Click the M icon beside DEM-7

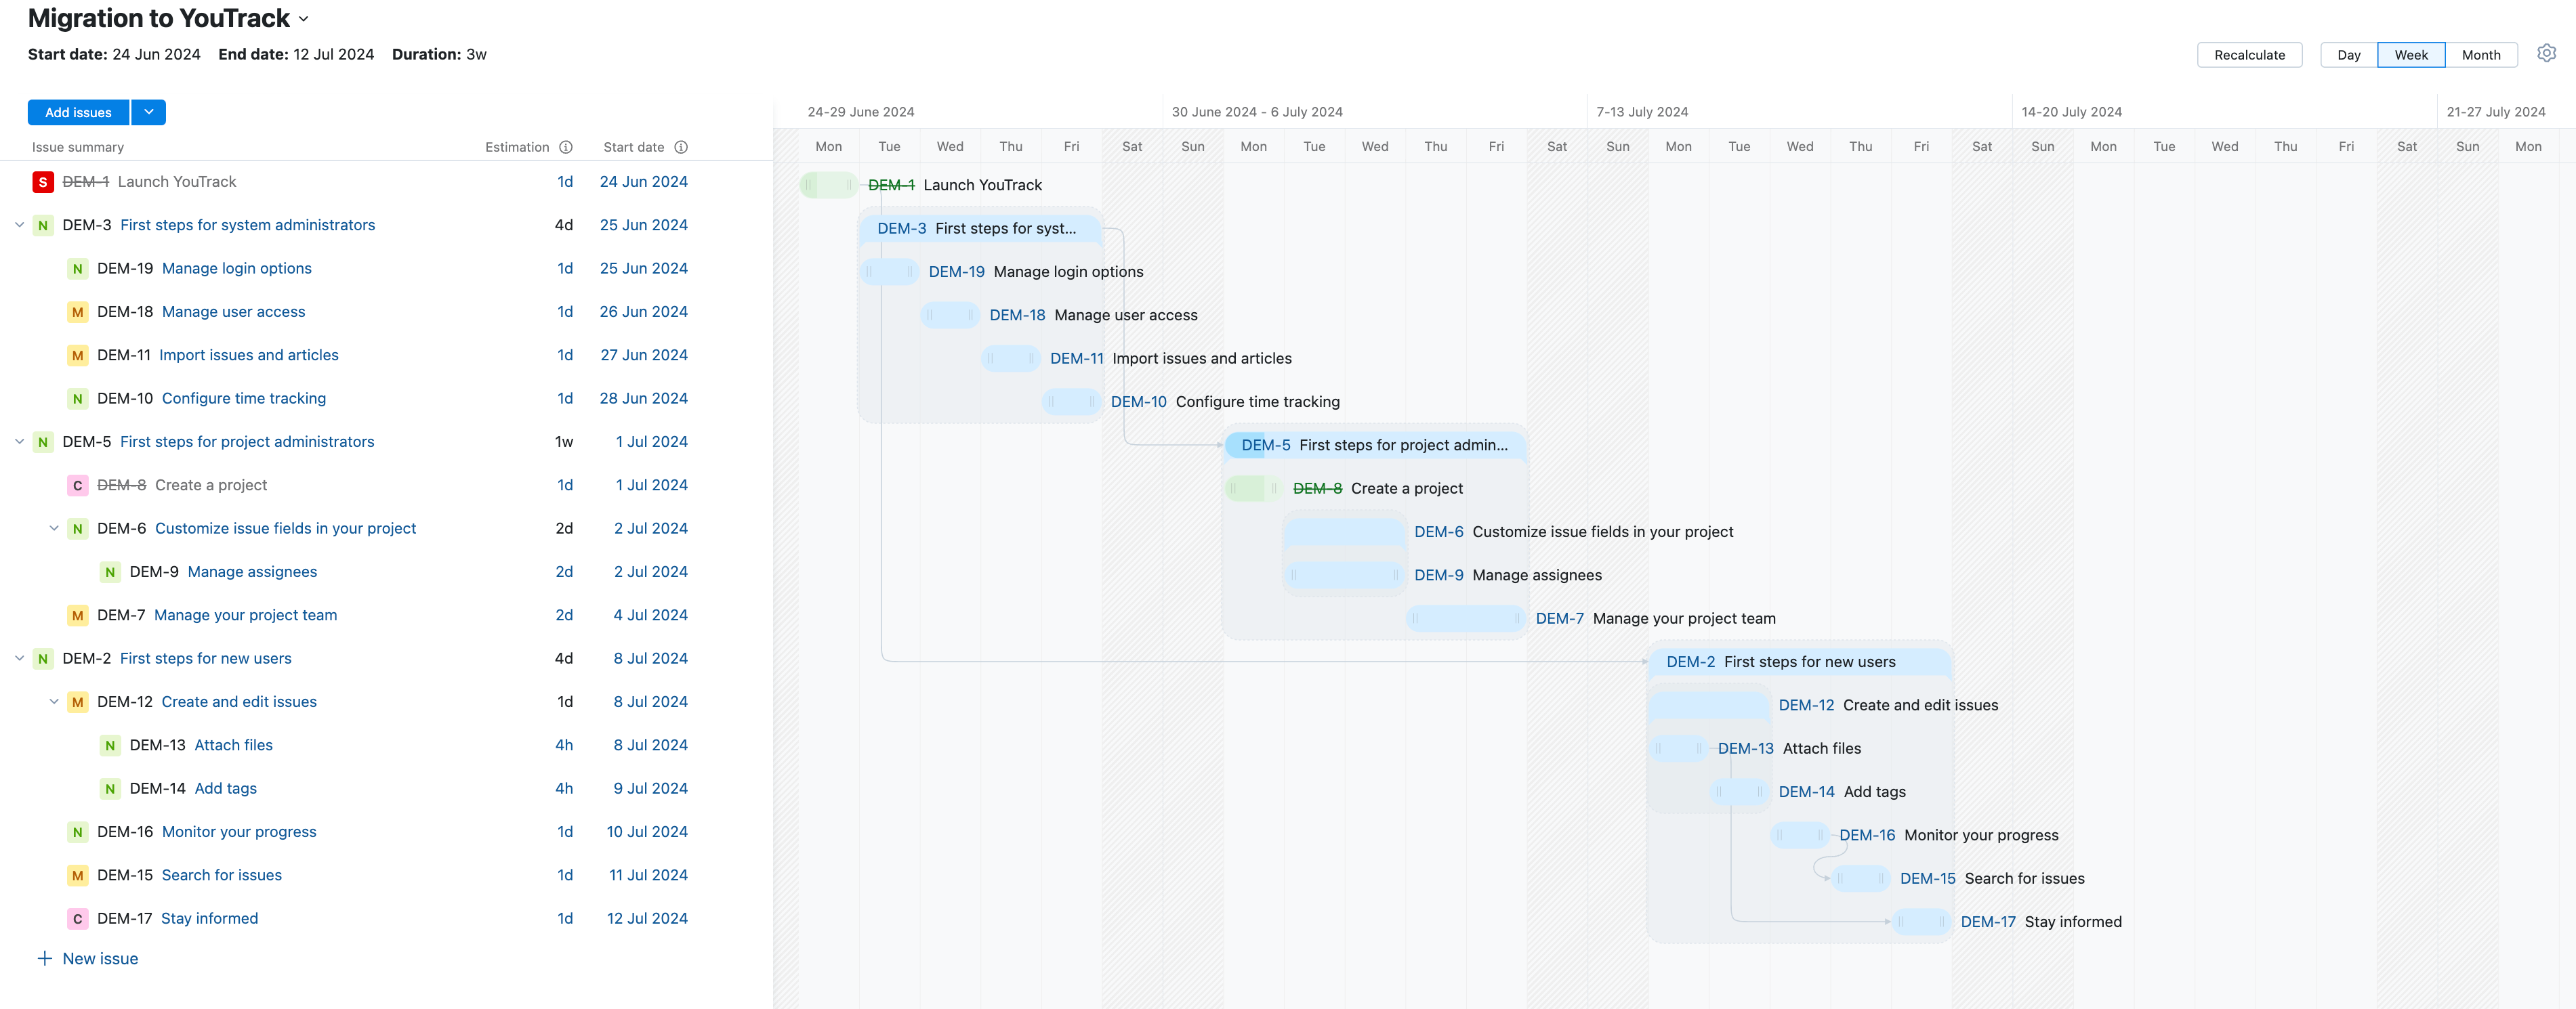[x=77, y=616]
